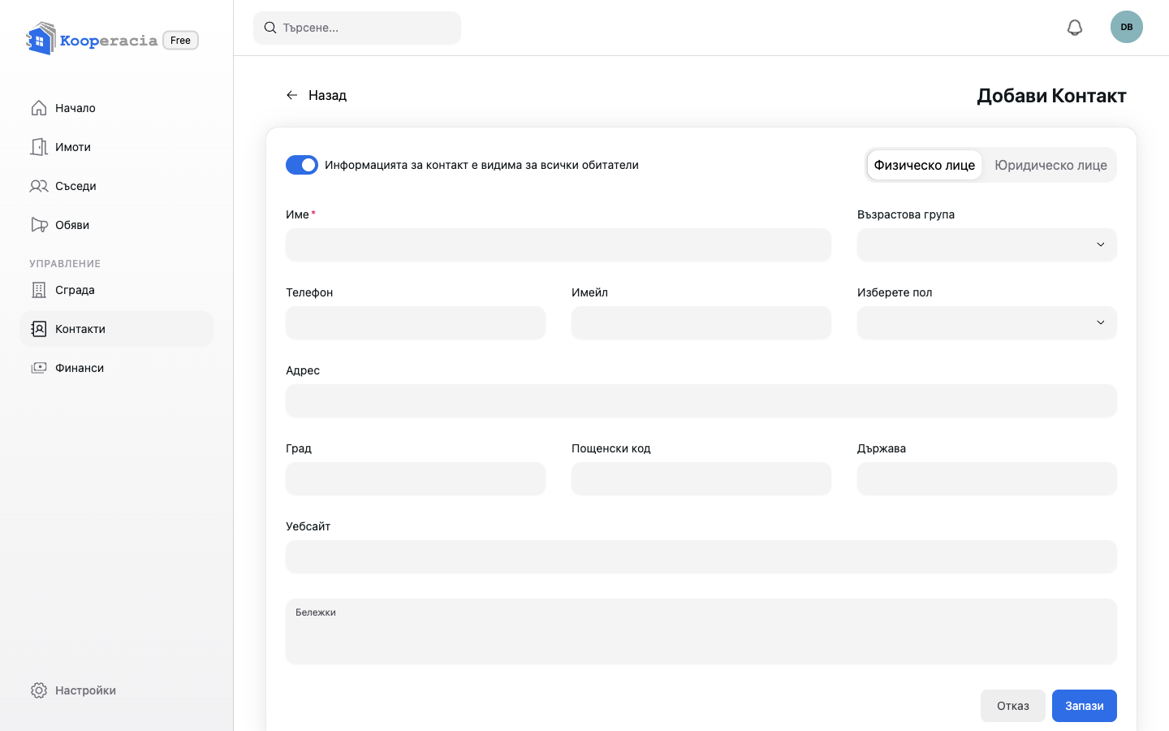Image resolution: width=1169 pixels, height=731 pixels.
Task: Open the Изберете пол dropdown
Action: [x=987, y=322]
